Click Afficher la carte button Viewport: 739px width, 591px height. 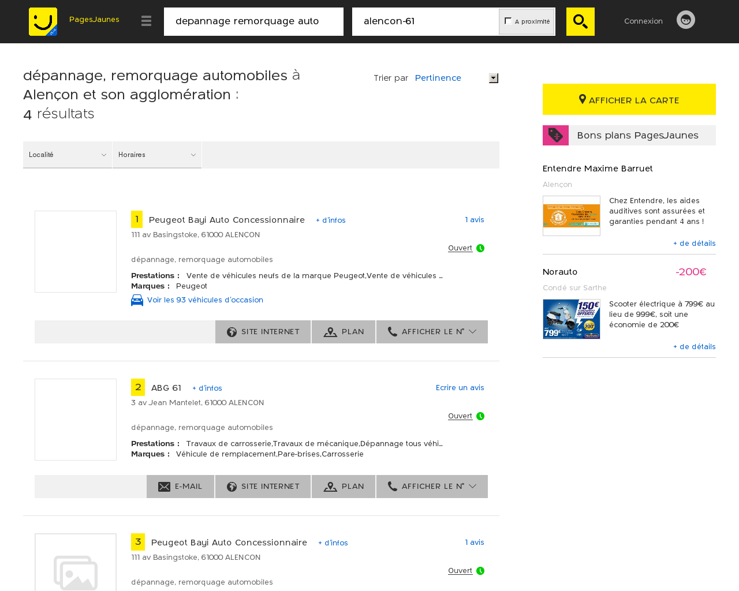click(629, 99)
